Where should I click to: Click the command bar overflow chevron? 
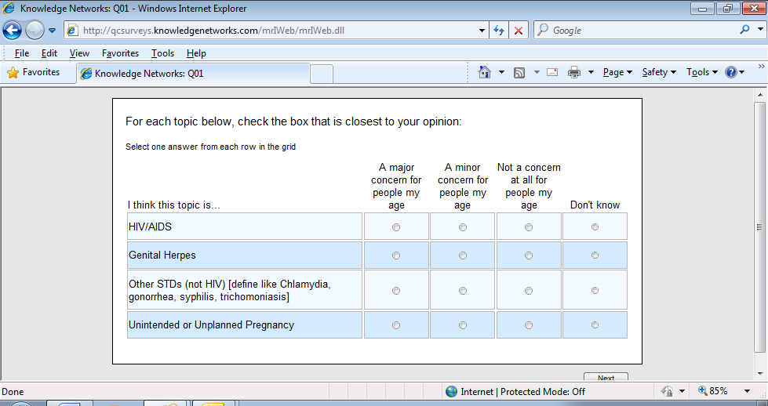(761, 67)
